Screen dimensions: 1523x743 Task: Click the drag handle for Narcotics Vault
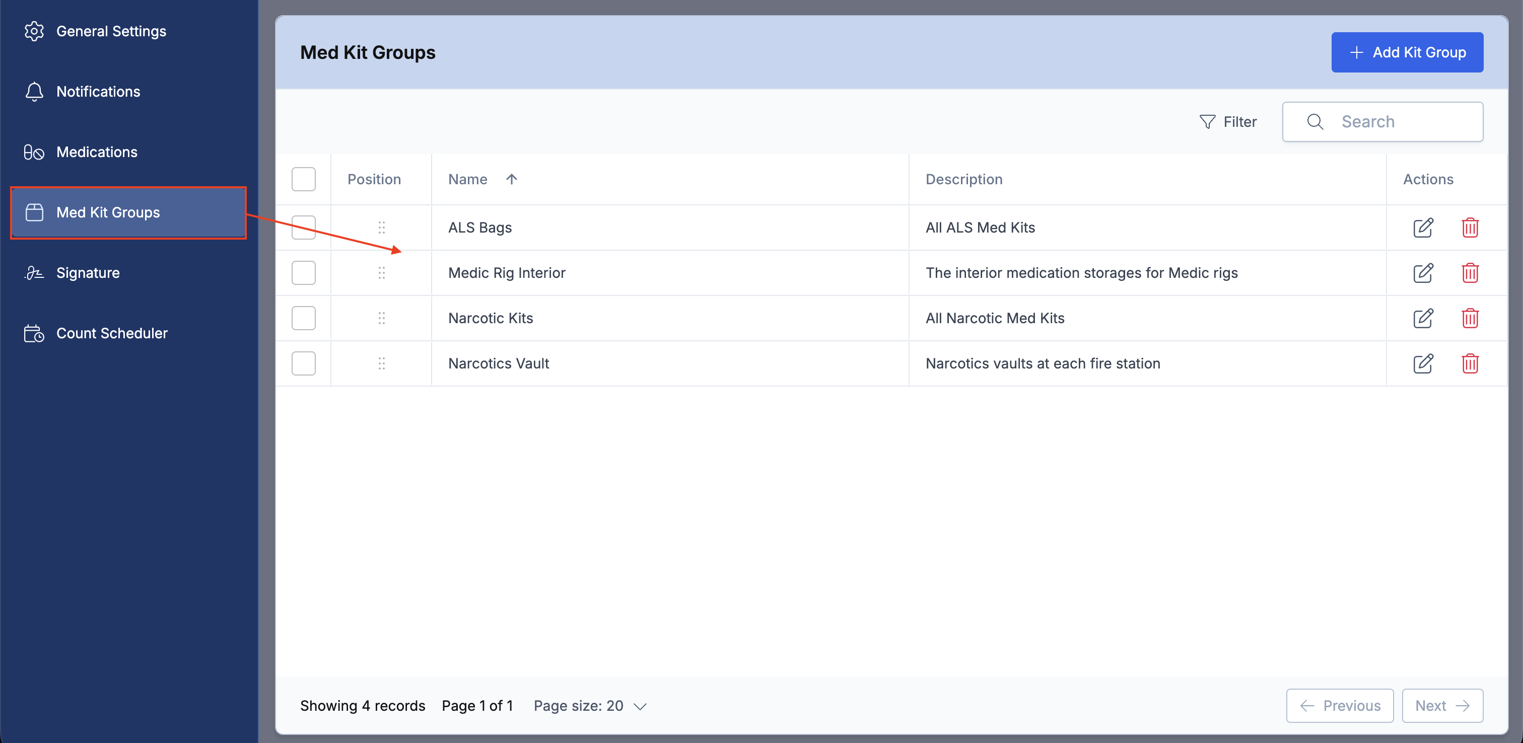[x=381, y=363]
